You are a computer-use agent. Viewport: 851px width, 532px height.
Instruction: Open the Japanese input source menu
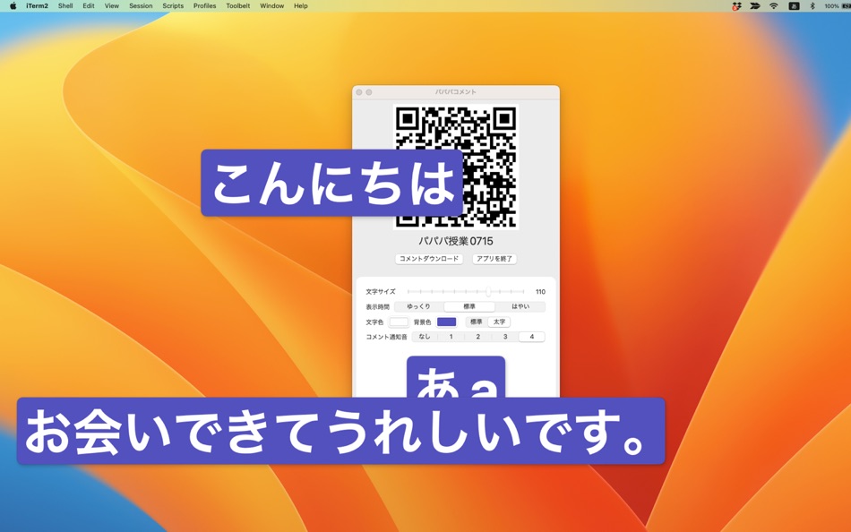[794, 6]
